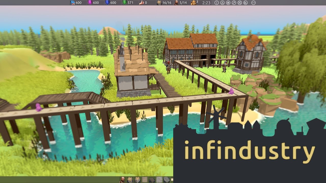Click the crossed tools icon
Viewport: 326px width, 183px height.
coord(240,3)
